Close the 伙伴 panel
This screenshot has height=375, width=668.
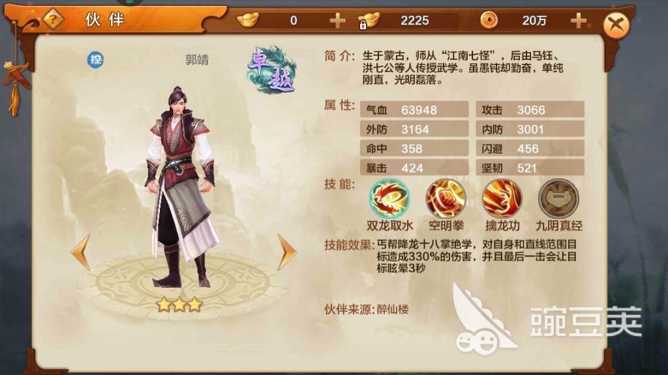tap(616, 25)
